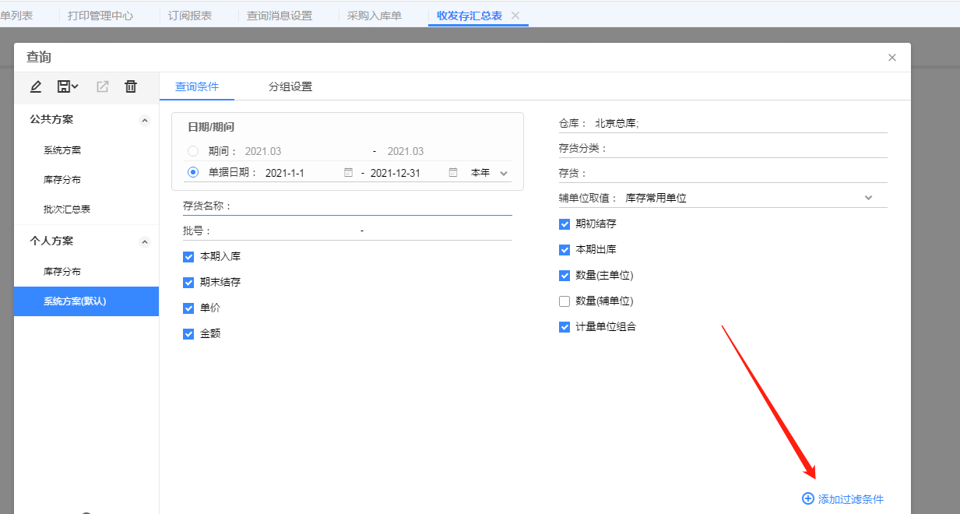Open 打印管理中心 tab
This screenshot has width=960, height=514.
pyautogui.click(x=100, y=16)
